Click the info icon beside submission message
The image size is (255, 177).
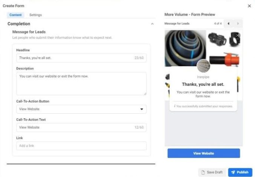point(175,106)
